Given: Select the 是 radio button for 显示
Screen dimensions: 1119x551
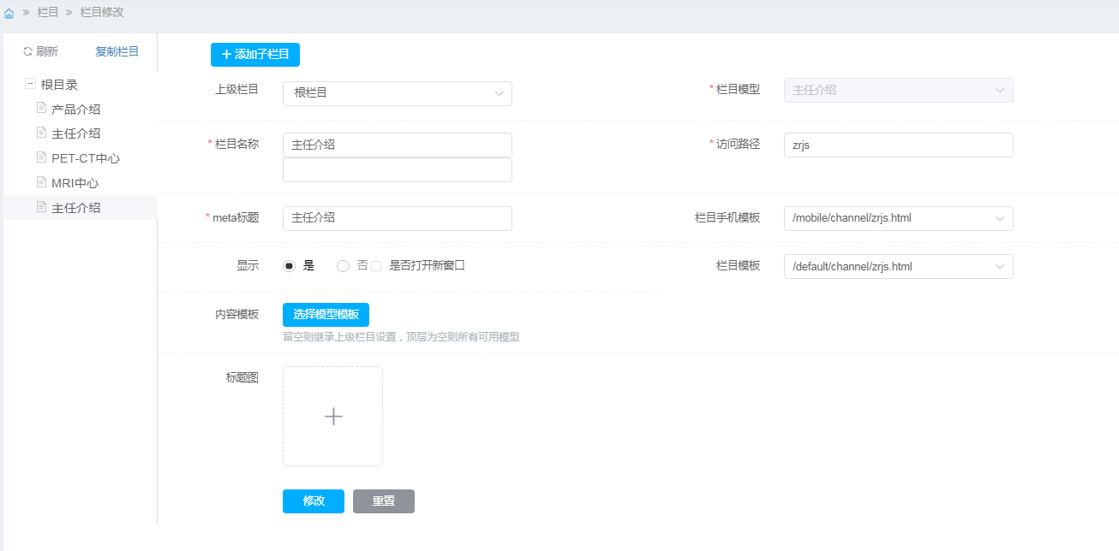Looking at the screenshot, I should [x=290, y=266].
